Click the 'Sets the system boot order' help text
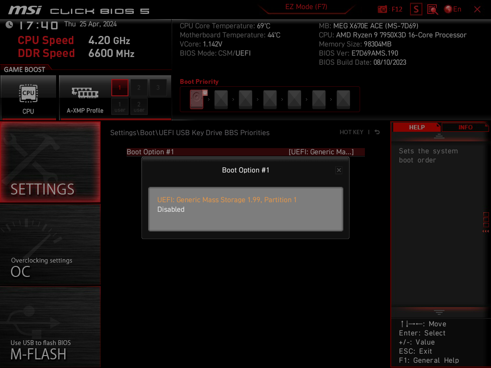This screenshot has width=491, height=368. pyautogui.click(x=428, y=156)
